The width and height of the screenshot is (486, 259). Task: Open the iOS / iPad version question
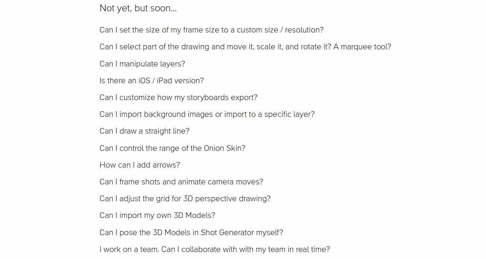click(152, 81)
